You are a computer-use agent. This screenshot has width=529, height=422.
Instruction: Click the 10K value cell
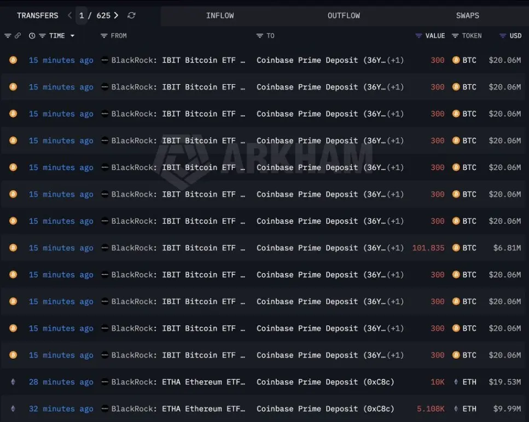click(437, 382)
